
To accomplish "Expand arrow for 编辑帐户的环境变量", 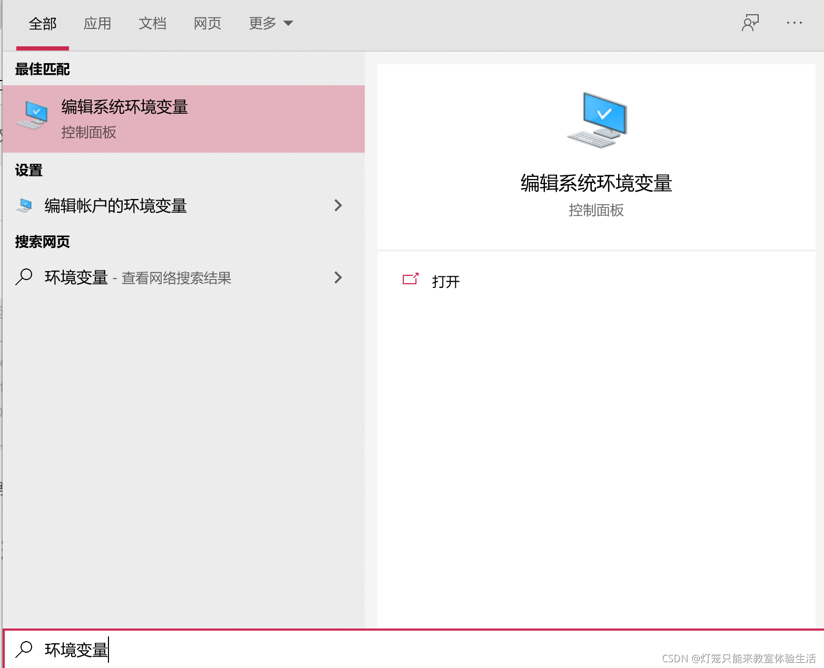I will pos(338,205).
